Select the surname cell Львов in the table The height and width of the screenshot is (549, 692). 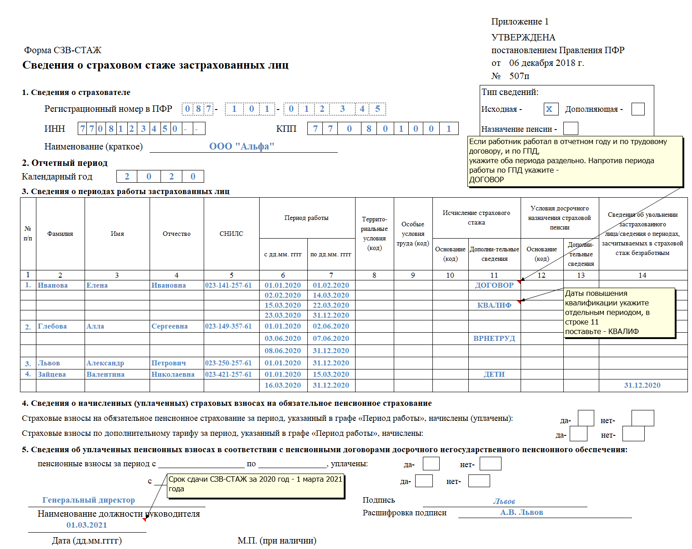60,363
